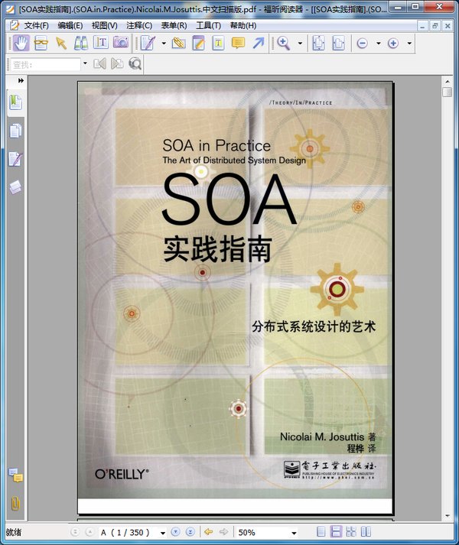Open the 表单(R) menu
The height and width of the screenshot is (545, 459).
(174, 25)
